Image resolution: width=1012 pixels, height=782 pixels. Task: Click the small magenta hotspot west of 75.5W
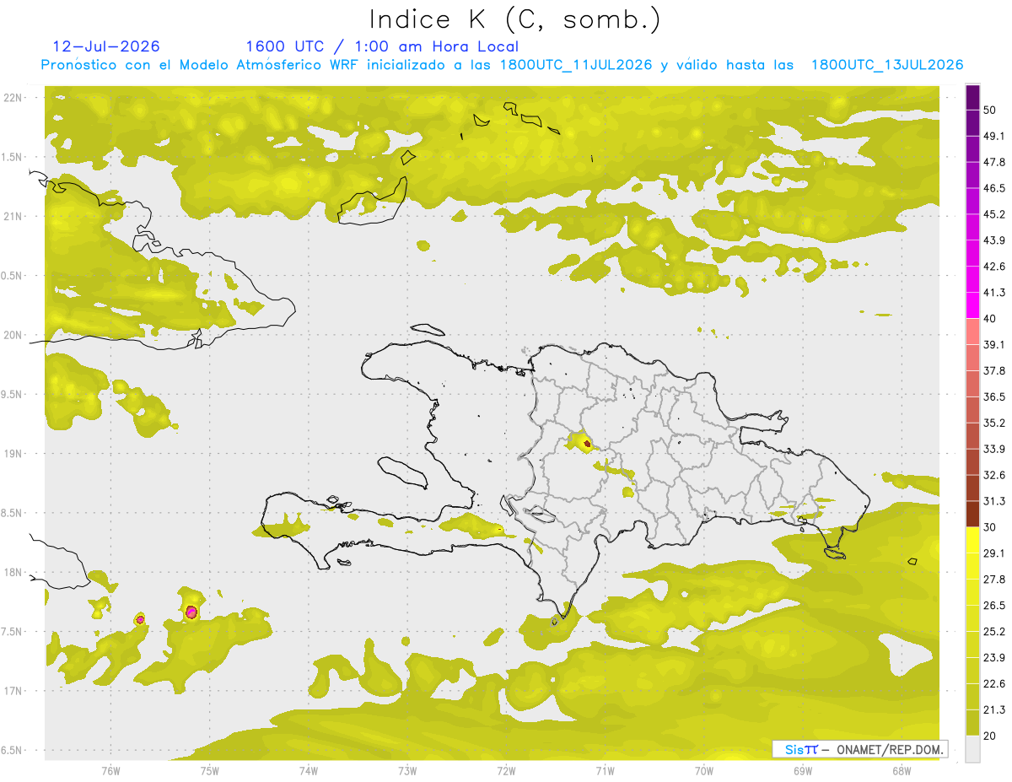point(140,619)
